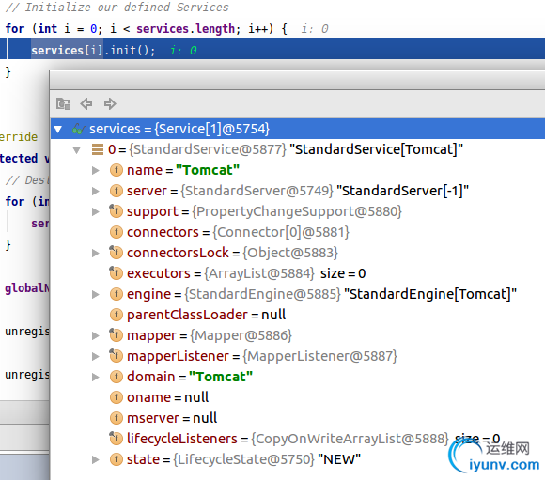
Task: Click the field icon next to domain
Action: point(117,377)
